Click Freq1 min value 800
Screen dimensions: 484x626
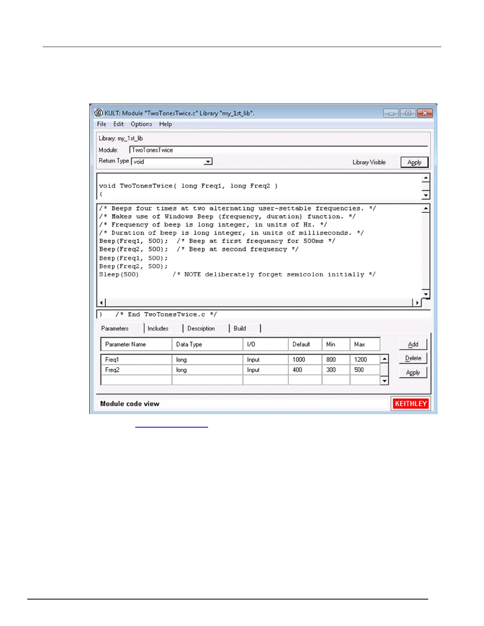tap(336, 360)
